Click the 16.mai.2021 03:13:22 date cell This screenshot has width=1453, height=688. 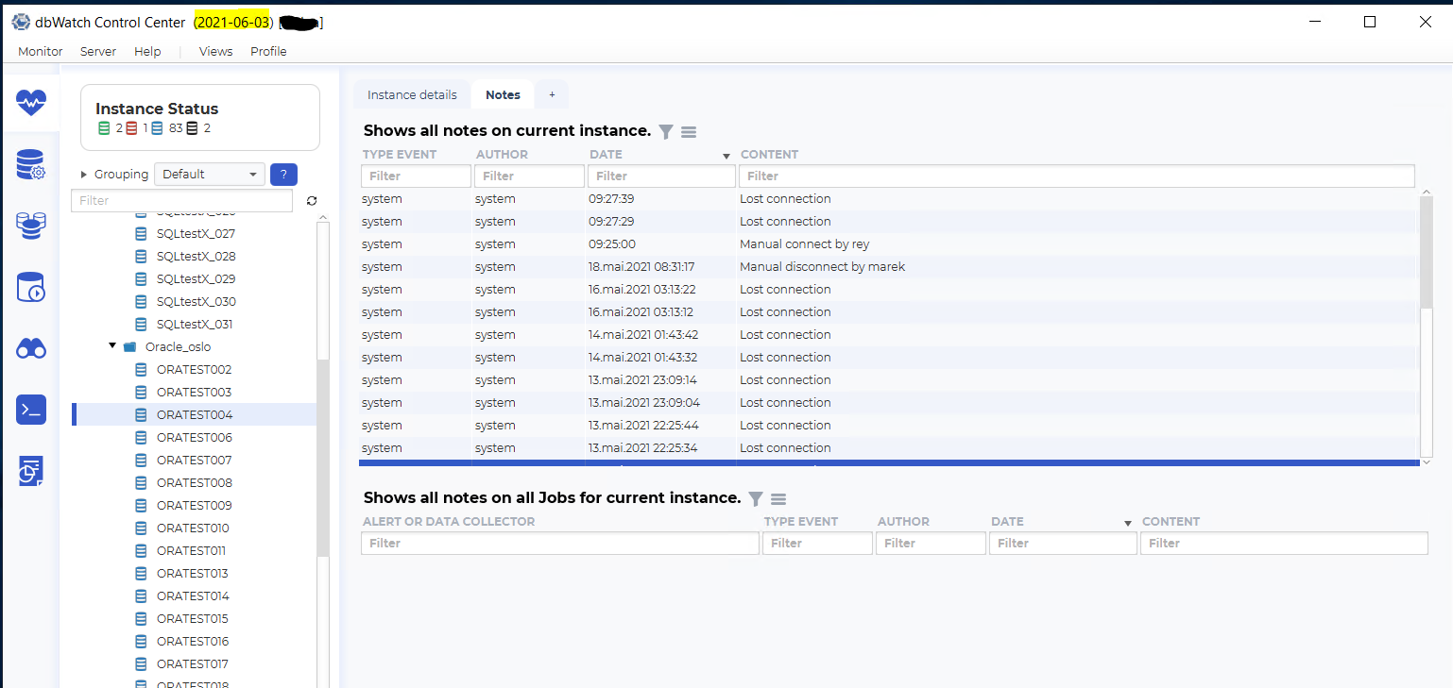pyautogui.click(x=642, y=290)
